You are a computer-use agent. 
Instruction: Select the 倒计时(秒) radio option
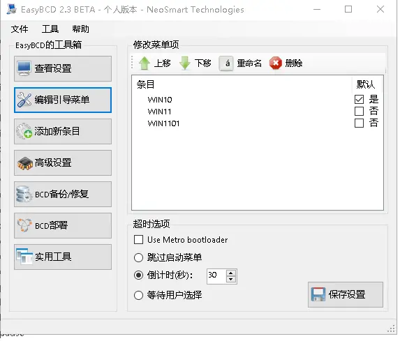coord(139,275)
